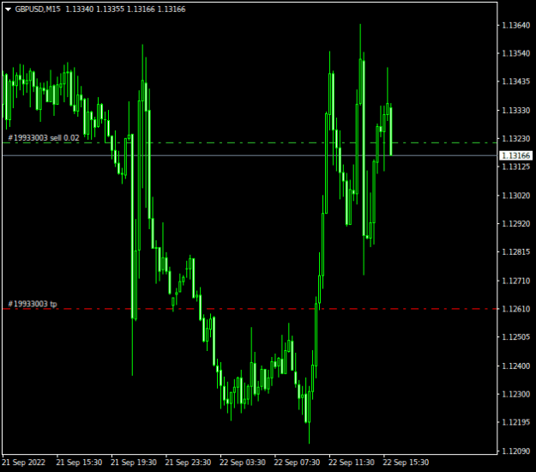The width and height of the screenshot is (536, 472).
Task: Click the GBPUSD,M15 chart title text
Action: (x=38, y=9)
